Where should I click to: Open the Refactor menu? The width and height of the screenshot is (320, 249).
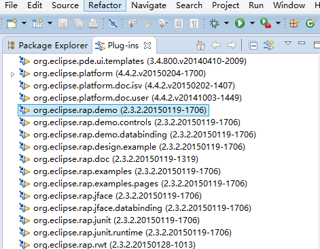point(105,5)
